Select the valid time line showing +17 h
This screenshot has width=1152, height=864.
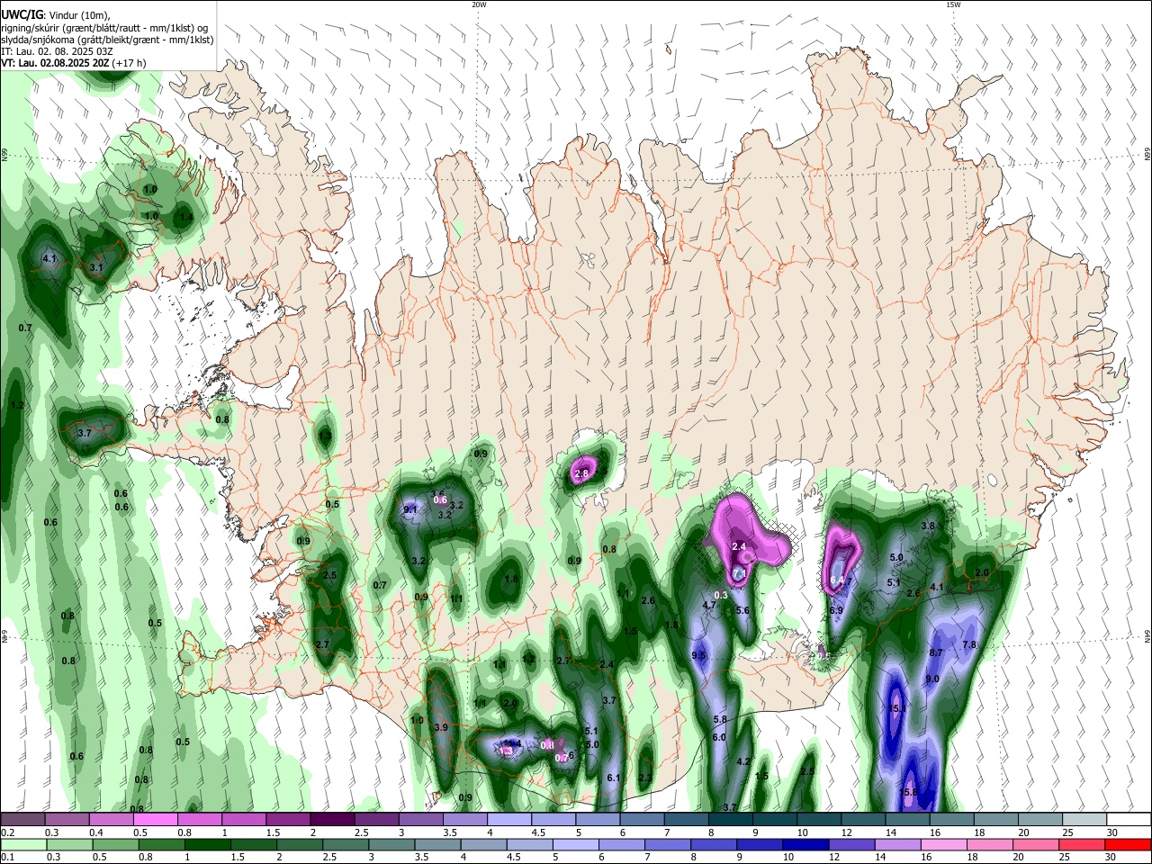74,63
